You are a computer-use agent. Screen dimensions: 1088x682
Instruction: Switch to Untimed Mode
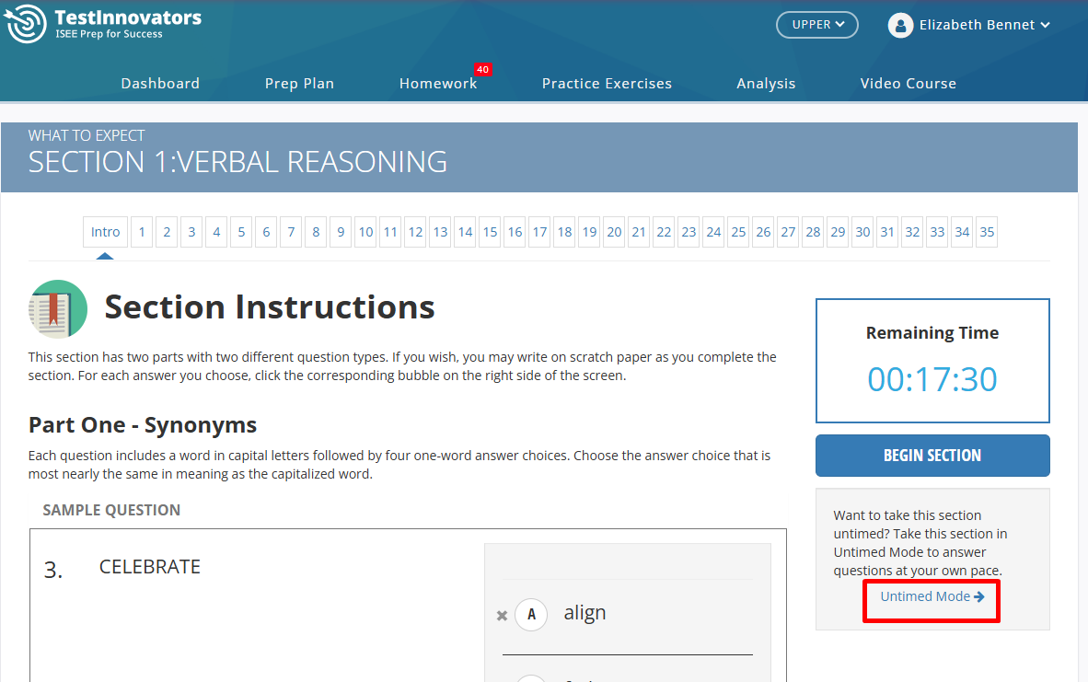(x=932, y=596)
